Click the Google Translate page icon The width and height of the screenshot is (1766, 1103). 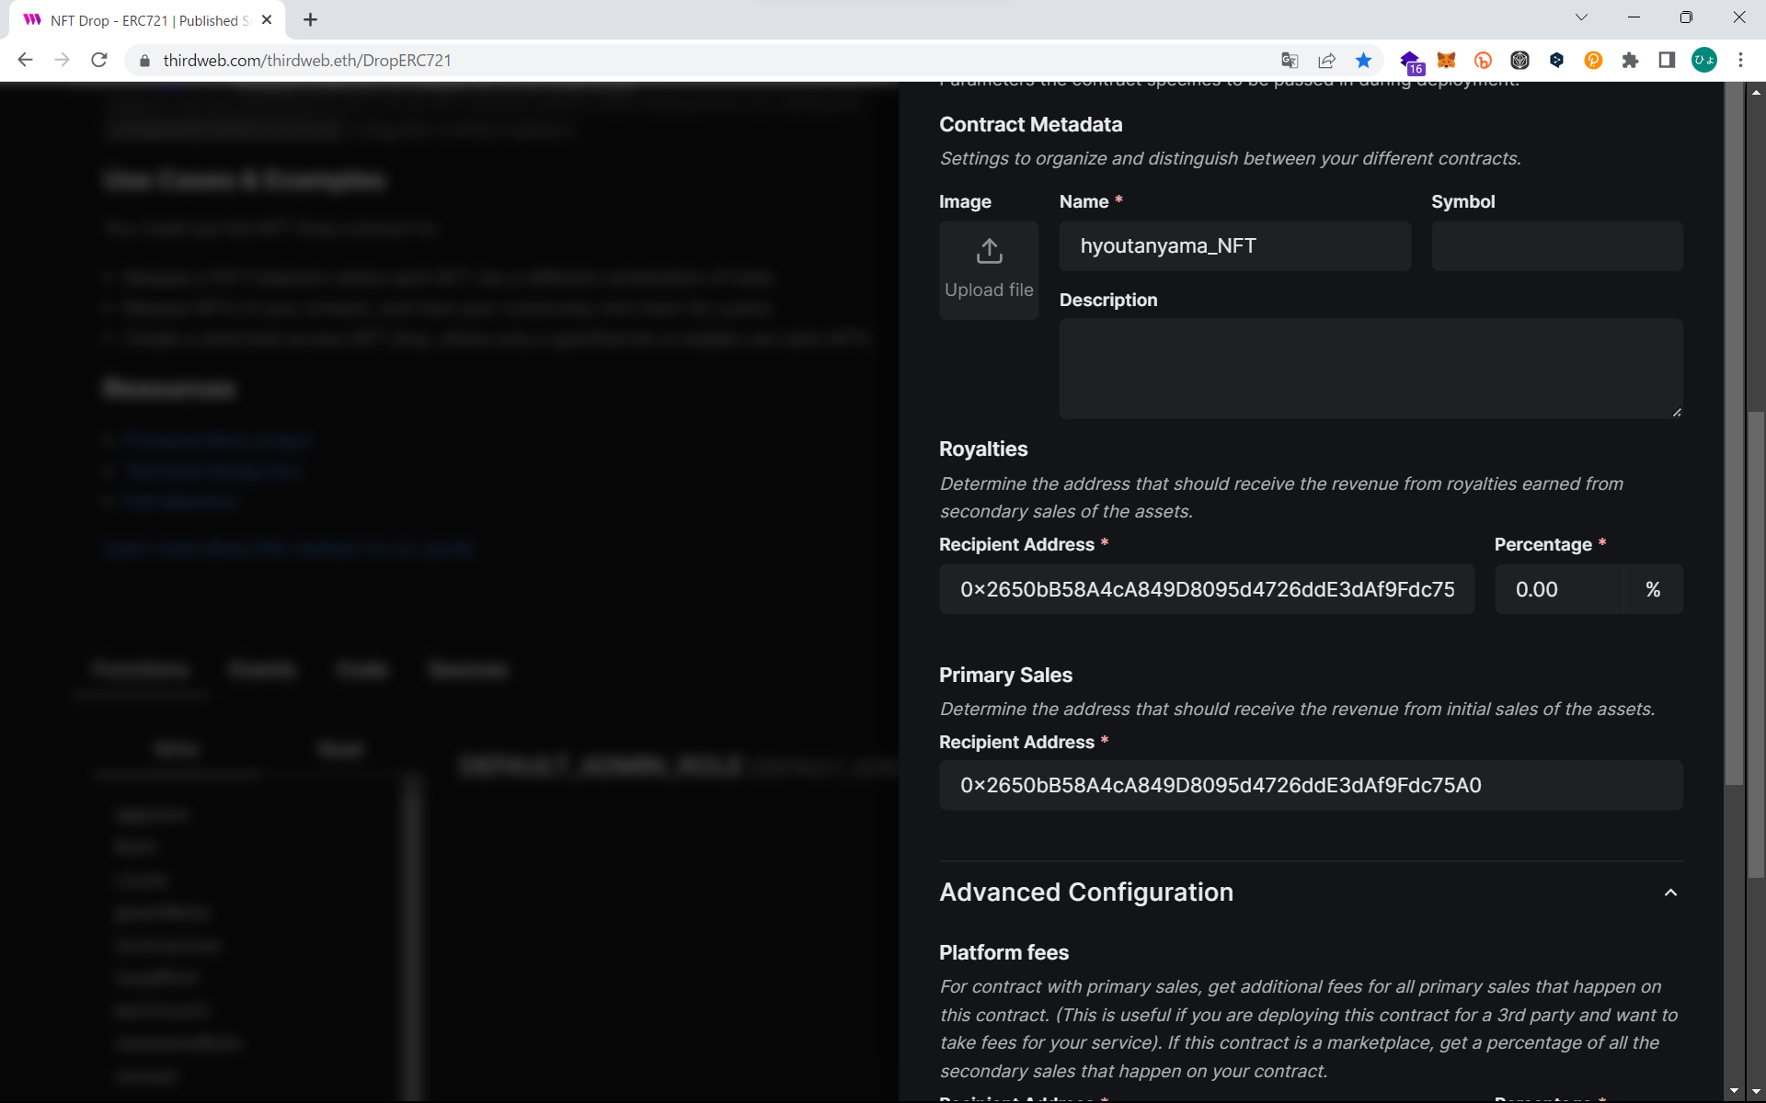click(x=1290, y=61)
